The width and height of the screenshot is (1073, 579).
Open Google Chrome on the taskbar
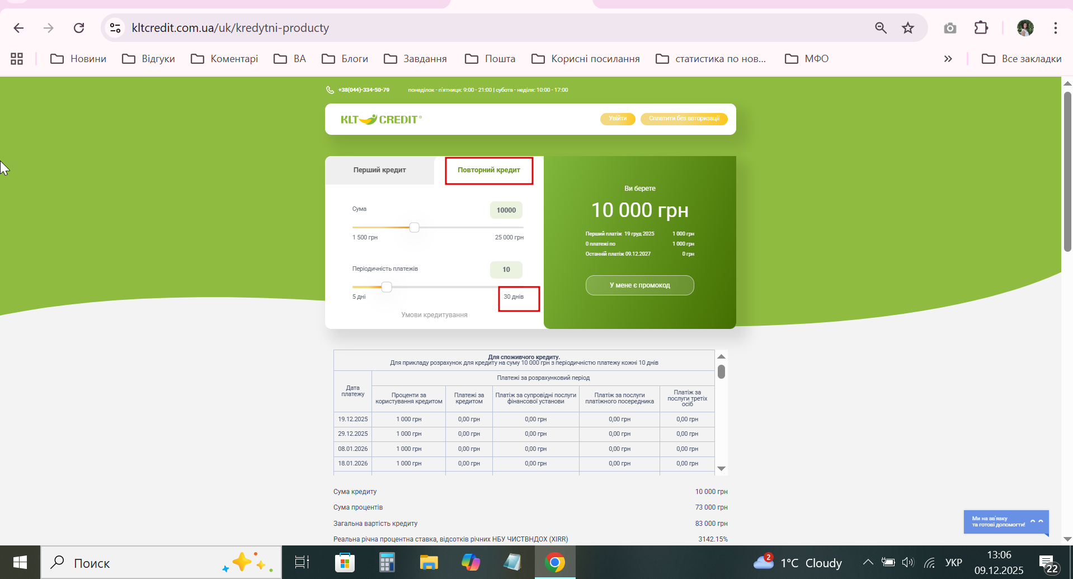coord(554,562)
